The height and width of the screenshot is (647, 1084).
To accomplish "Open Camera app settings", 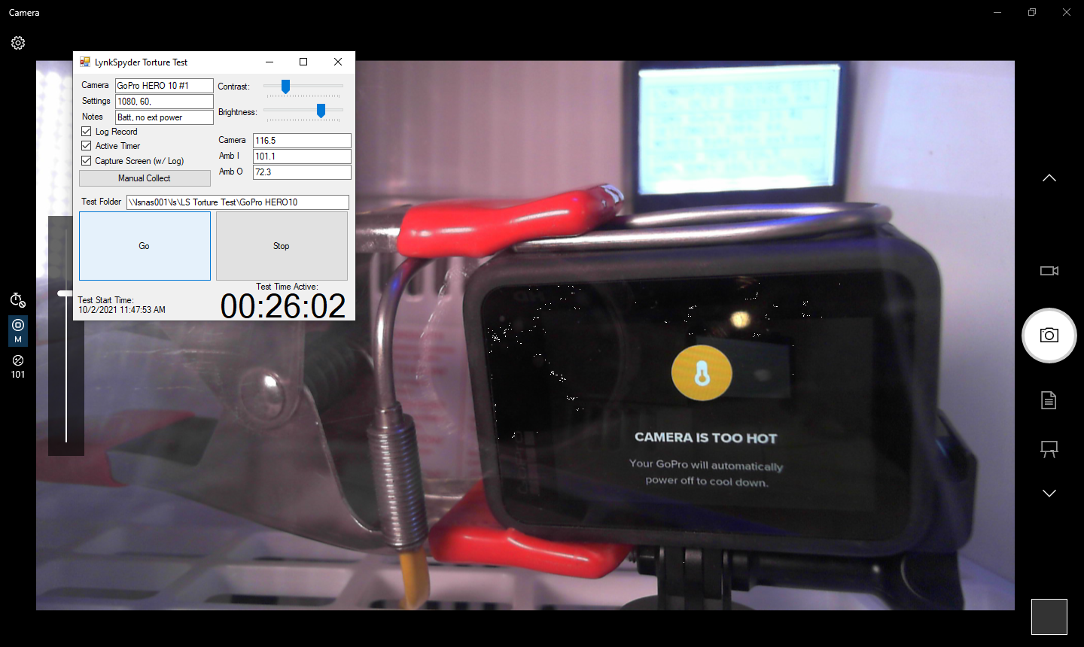I will click(17, 43).
